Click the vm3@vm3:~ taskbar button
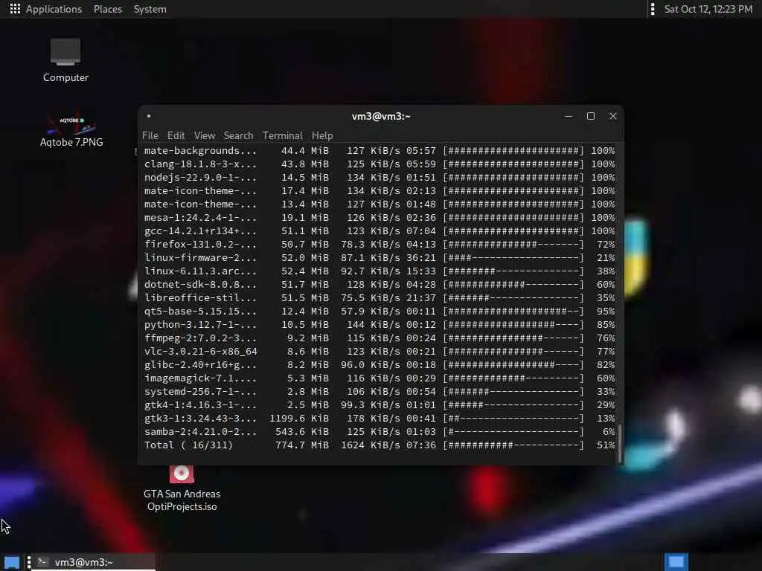Viewport: 762px width, 571px height. coord(95,562)
